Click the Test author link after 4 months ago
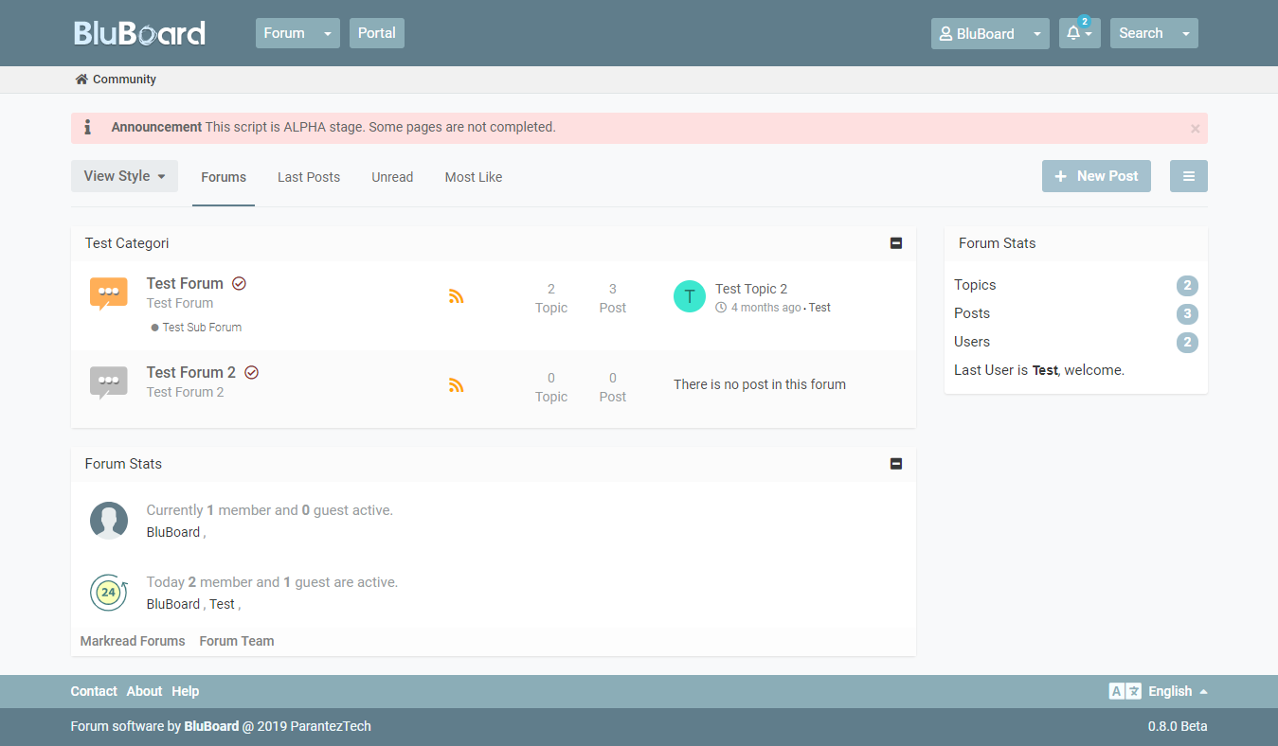 pyautogui.click(x=819, y=308)
